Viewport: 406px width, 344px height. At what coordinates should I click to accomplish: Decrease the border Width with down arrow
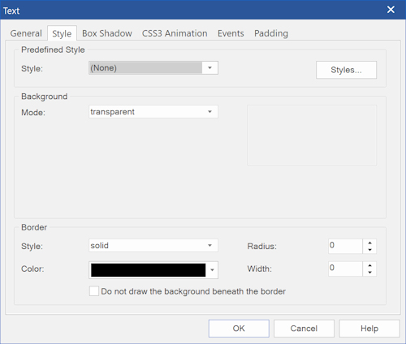point(369,273)
